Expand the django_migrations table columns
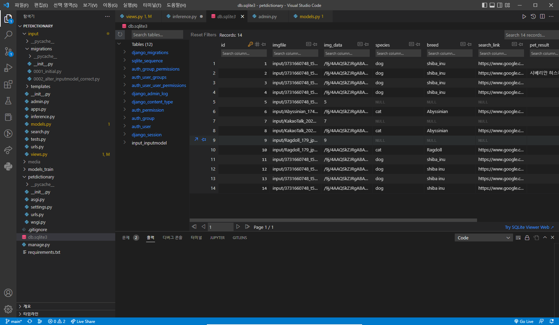Image resolution: width=559 pixels, height=325 pixels. tap(125, 52)
